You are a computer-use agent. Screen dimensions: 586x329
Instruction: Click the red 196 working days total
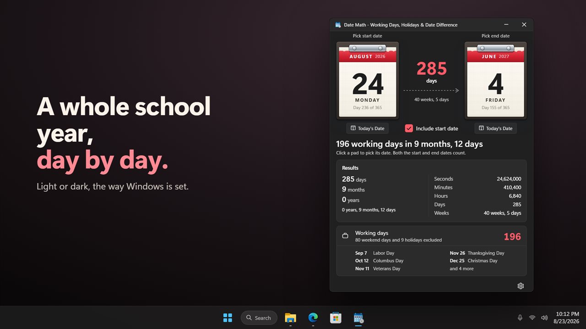point(512,237)
